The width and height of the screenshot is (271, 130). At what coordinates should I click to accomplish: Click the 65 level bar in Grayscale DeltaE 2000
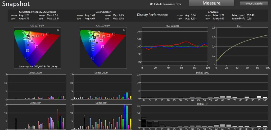(x=222, y=97)
